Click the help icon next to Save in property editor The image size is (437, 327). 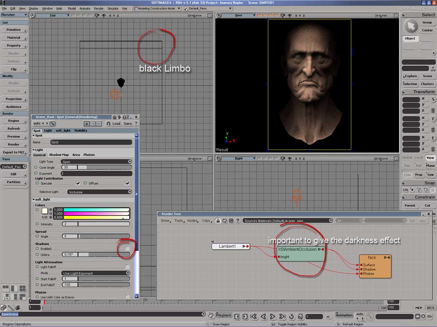coord(136,123)
